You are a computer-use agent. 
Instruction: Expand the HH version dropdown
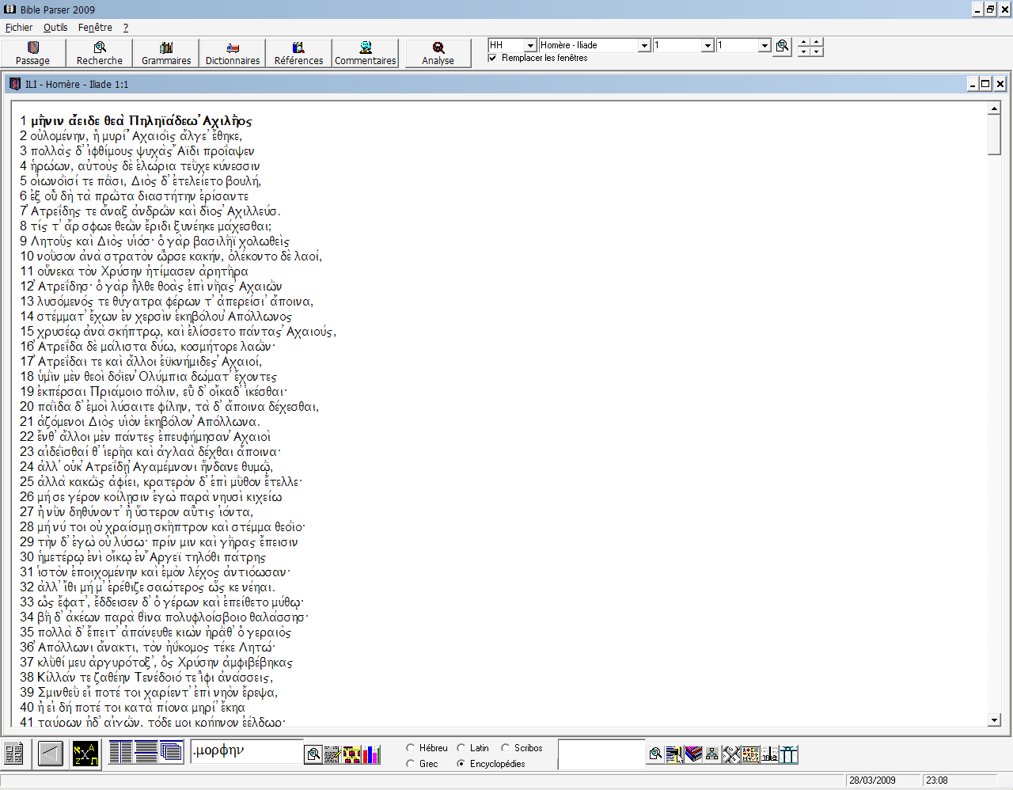pyautogui.click(x=530, y=46)
